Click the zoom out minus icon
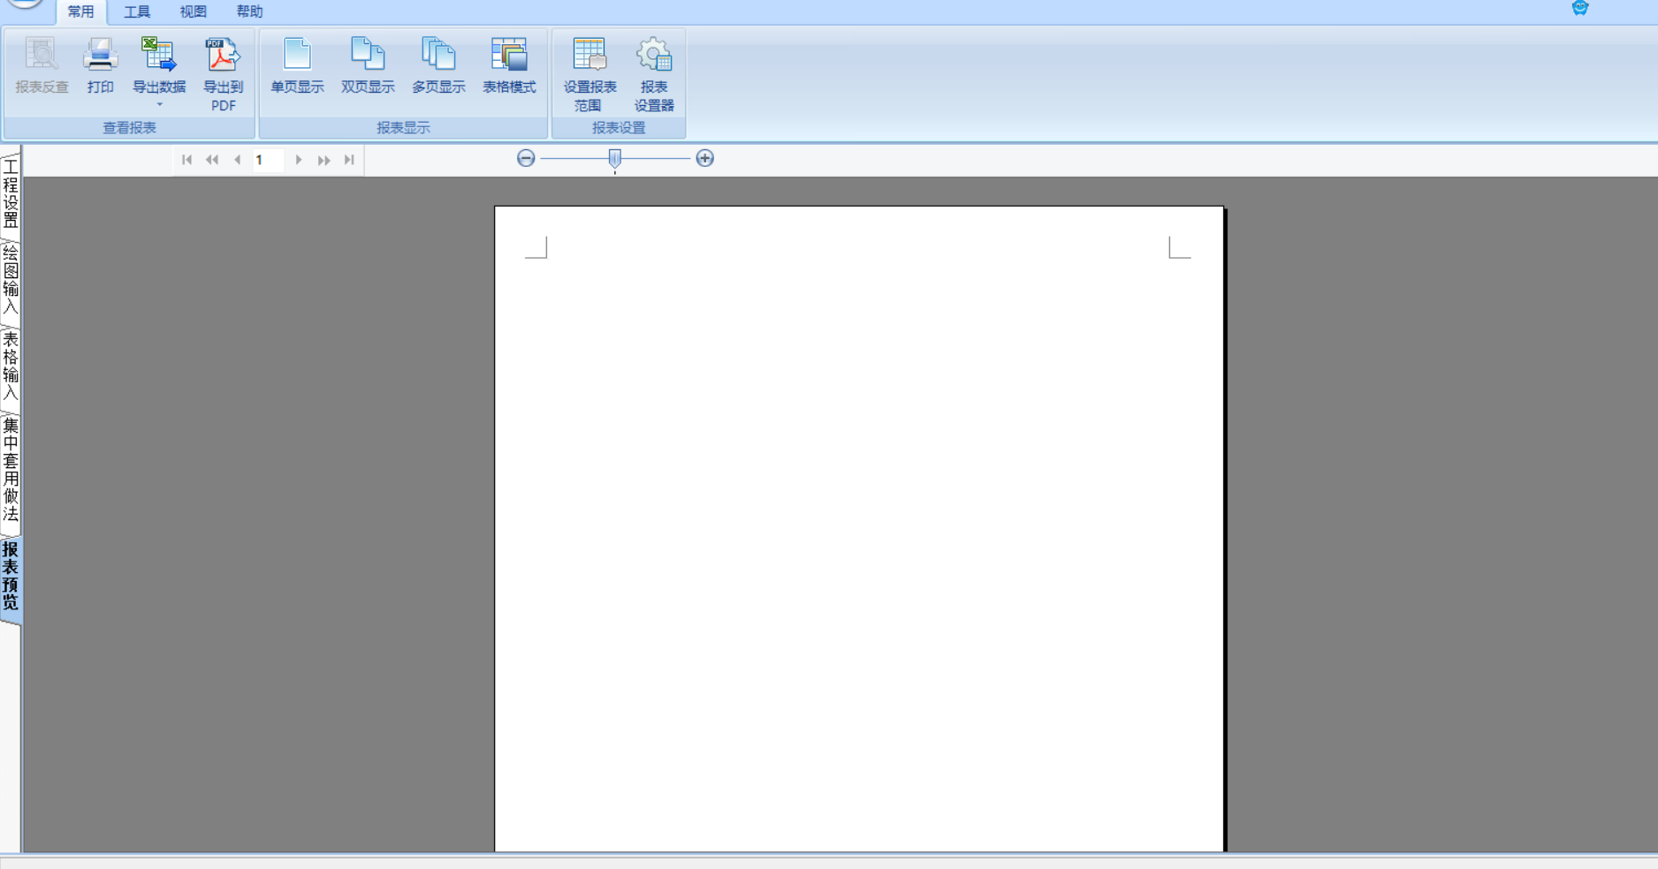Screen dimensions: 1658x869 coord(526,158)
